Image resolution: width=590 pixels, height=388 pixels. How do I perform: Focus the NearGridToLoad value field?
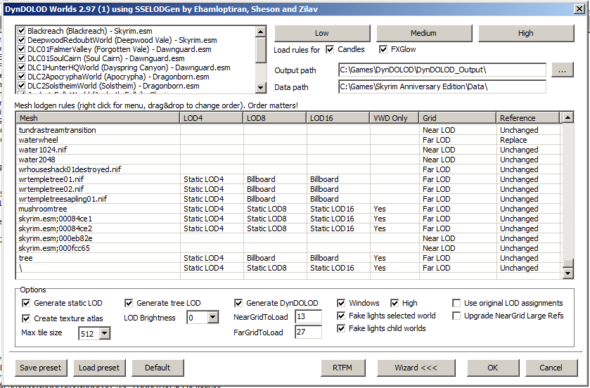click(308, 316)
